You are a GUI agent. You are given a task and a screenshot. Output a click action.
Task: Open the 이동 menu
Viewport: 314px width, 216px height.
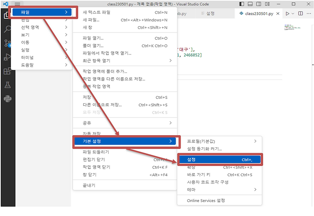click(42, 42)
